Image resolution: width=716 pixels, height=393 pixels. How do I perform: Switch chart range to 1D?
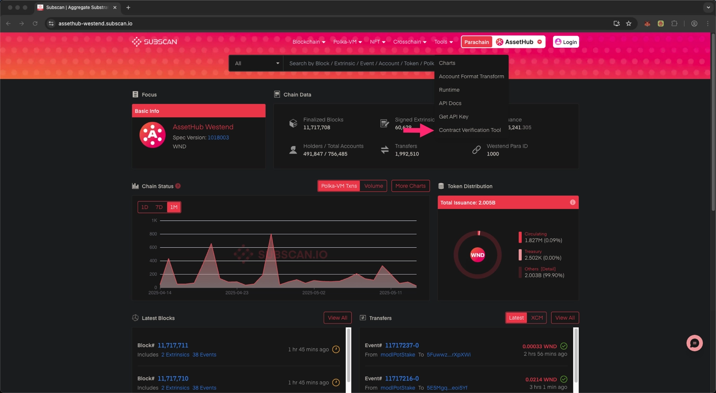point(145,207)
